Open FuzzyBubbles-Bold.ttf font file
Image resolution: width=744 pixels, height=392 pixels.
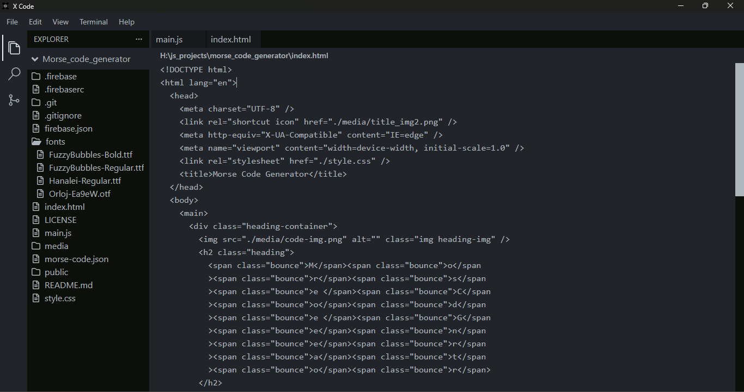(x=90, y=155)
